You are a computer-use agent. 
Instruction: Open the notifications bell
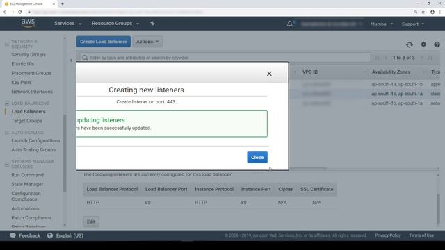point(289,24)
